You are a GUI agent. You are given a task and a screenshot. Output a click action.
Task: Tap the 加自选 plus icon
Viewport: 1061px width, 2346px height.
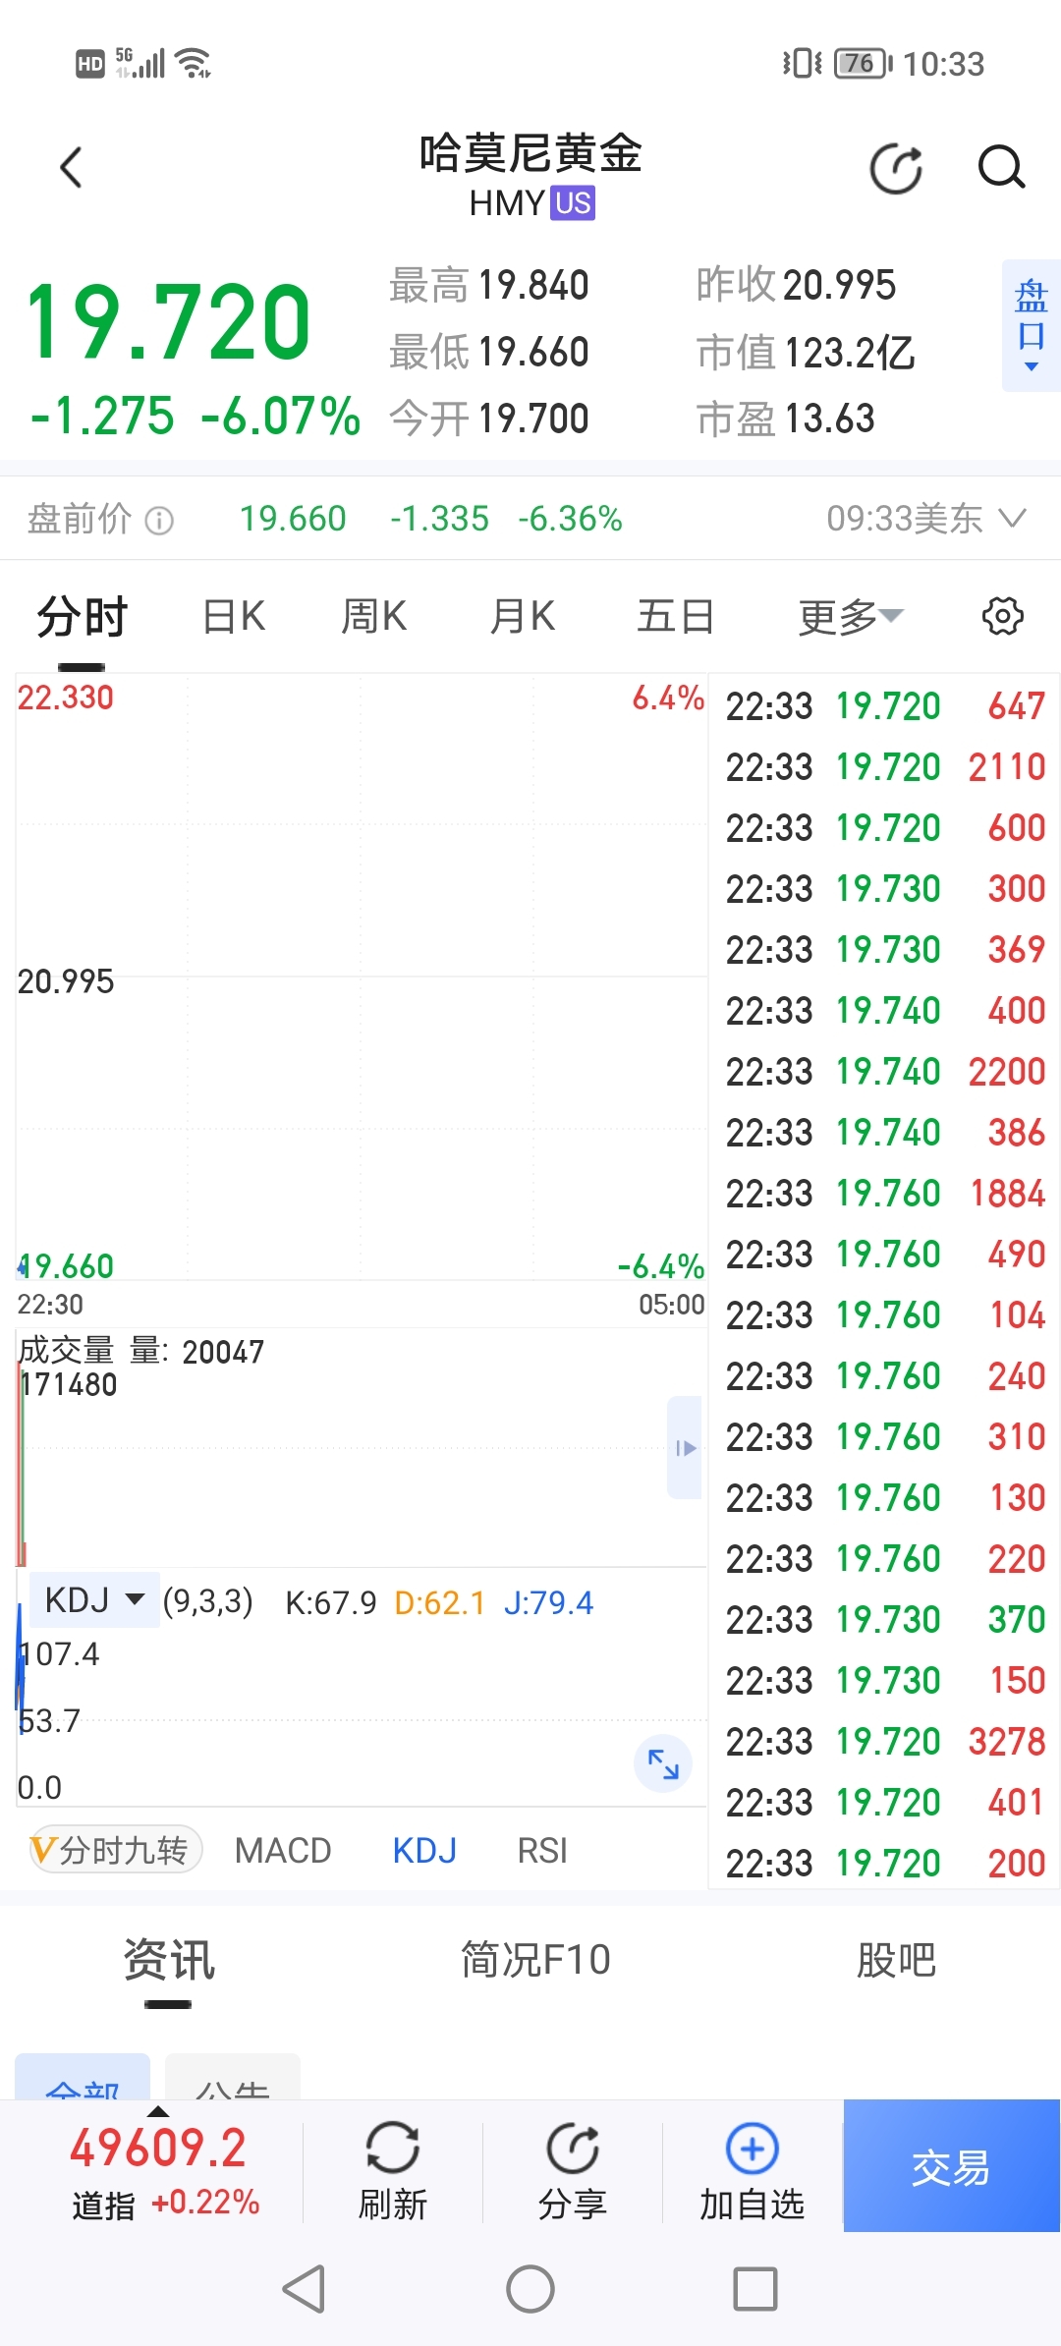tap(752, 2149)
